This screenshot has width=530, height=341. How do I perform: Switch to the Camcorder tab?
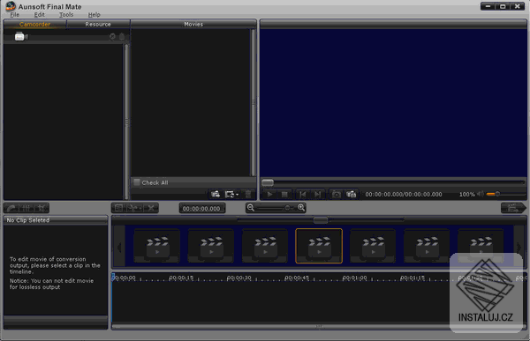pyautogui.click(x=34, y=25)
